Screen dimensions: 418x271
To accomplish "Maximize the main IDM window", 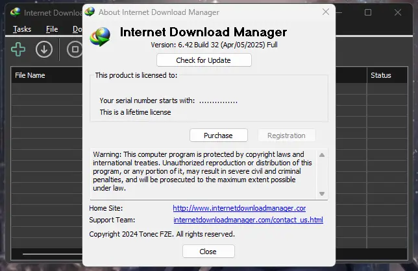I will [x=368, y=12].
